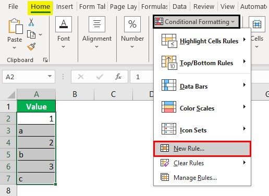Click the formula bar value field
Screen dimensions: 269x196
[142, 77]
